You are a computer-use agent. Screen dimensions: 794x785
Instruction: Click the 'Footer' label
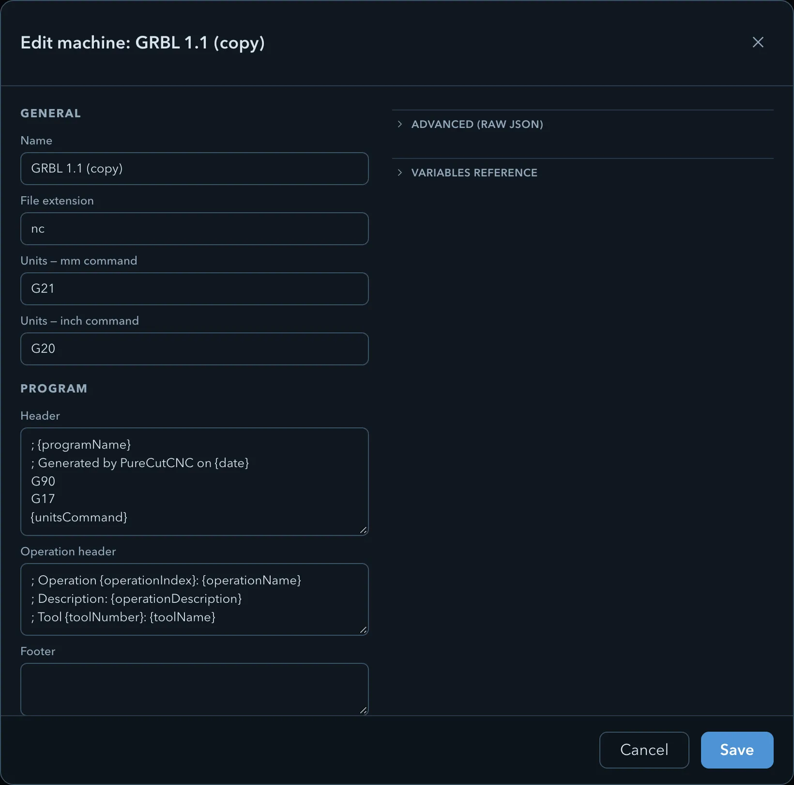coord(38,651)
